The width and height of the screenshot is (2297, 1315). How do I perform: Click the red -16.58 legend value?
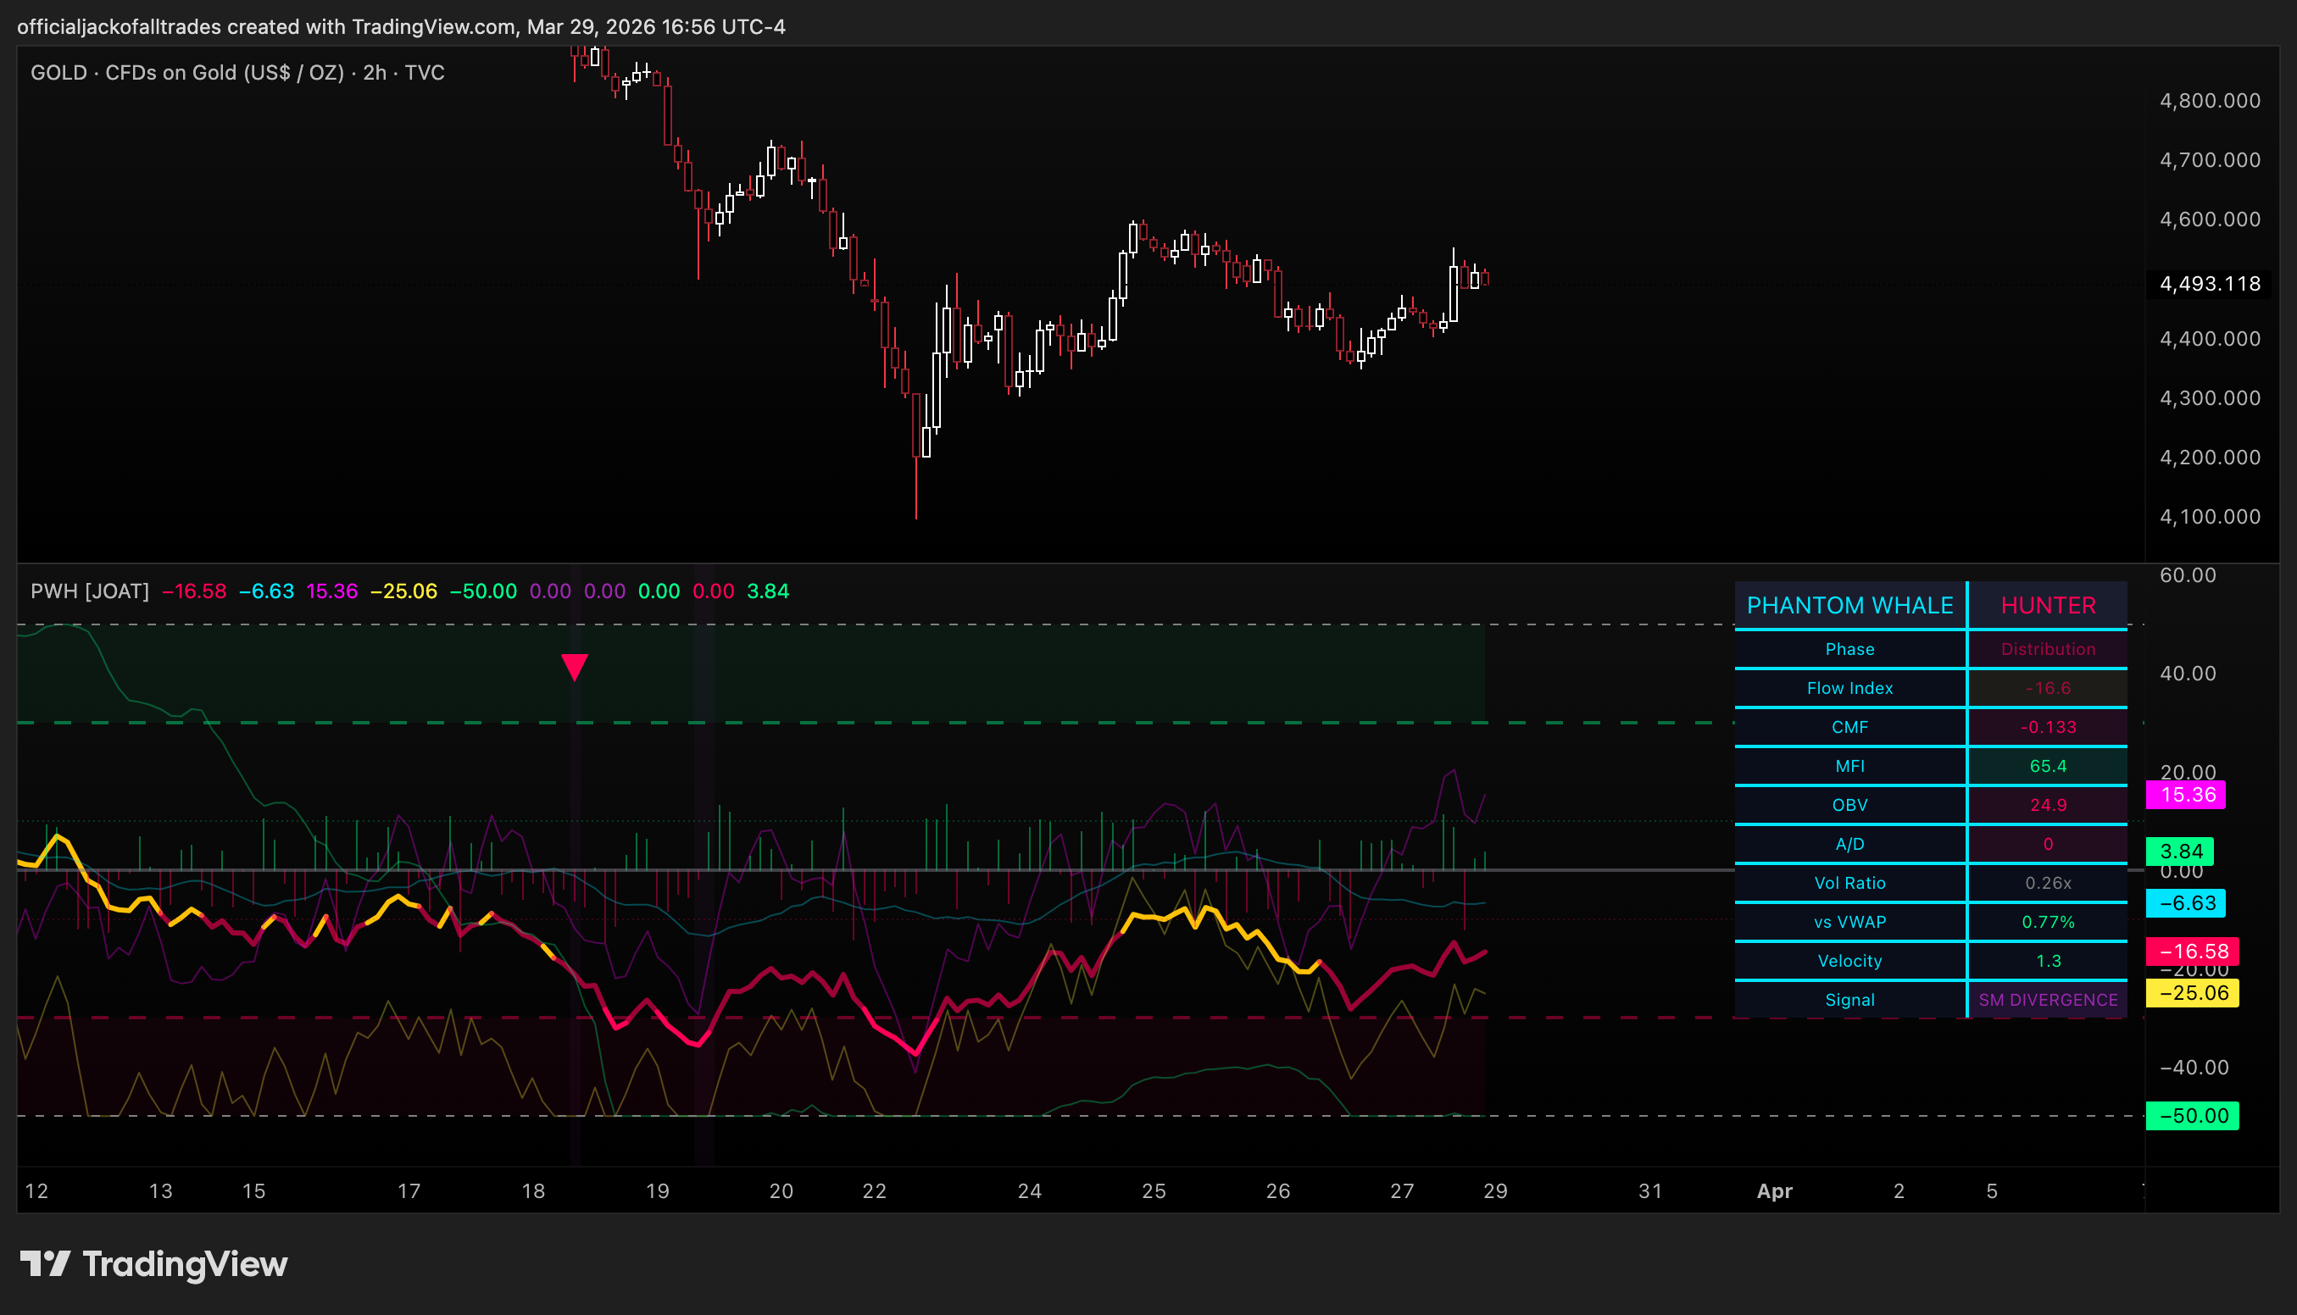click(x=194, y=591)
